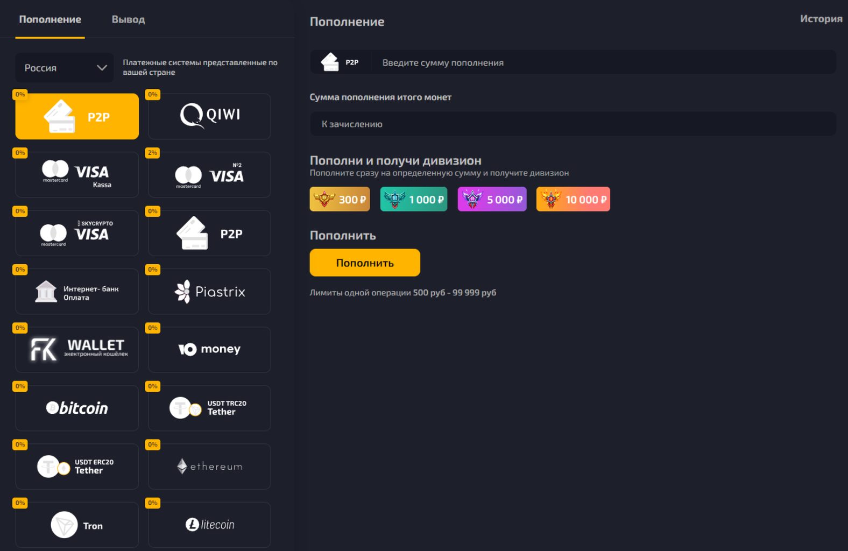Select the 5 000 ₽ division bonus

[x=492, y=199]
